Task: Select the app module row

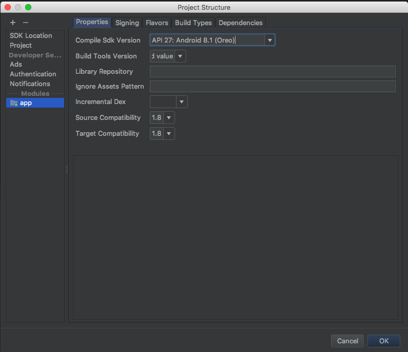Action: point(35,103)
